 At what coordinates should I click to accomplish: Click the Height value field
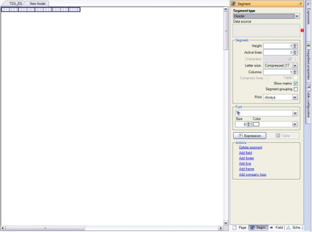278,46
